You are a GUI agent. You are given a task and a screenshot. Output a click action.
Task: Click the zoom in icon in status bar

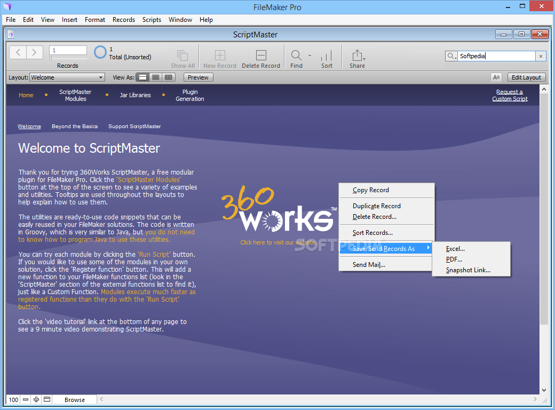pyautogui.click(x=36, y=399)
